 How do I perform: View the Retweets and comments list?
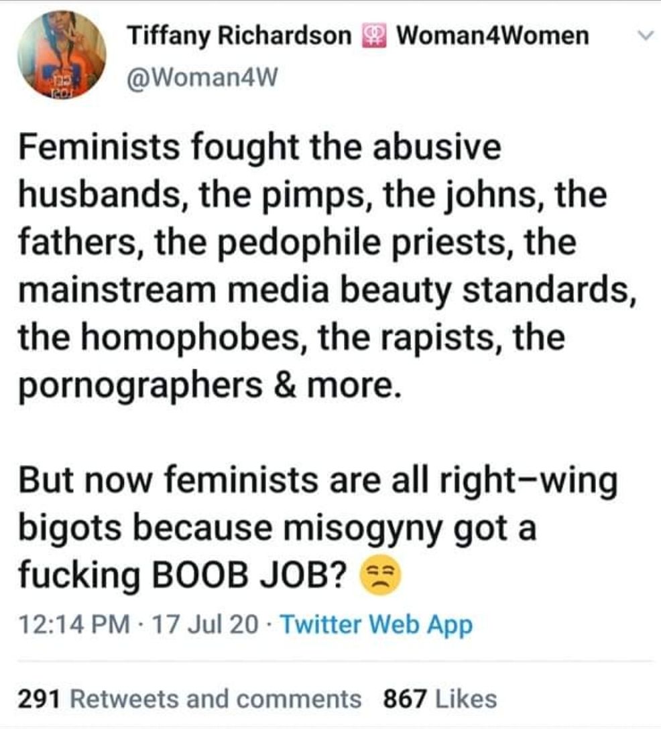(x=216, y=699)
